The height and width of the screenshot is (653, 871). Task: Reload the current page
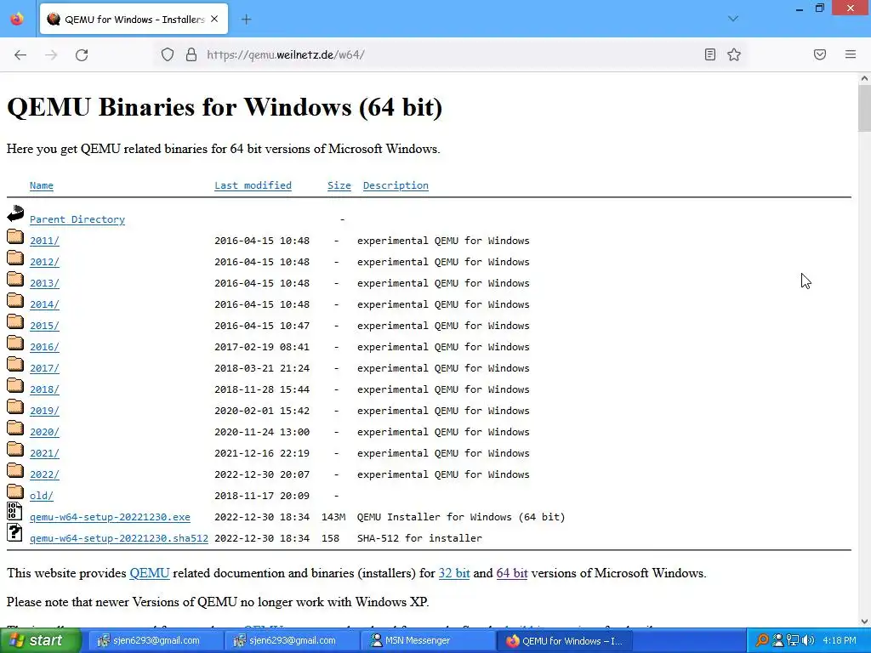[82, 54]
